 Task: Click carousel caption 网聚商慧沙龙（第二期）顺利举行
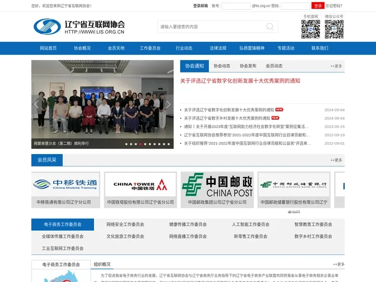pyautogui.click(x=61, y=144)
